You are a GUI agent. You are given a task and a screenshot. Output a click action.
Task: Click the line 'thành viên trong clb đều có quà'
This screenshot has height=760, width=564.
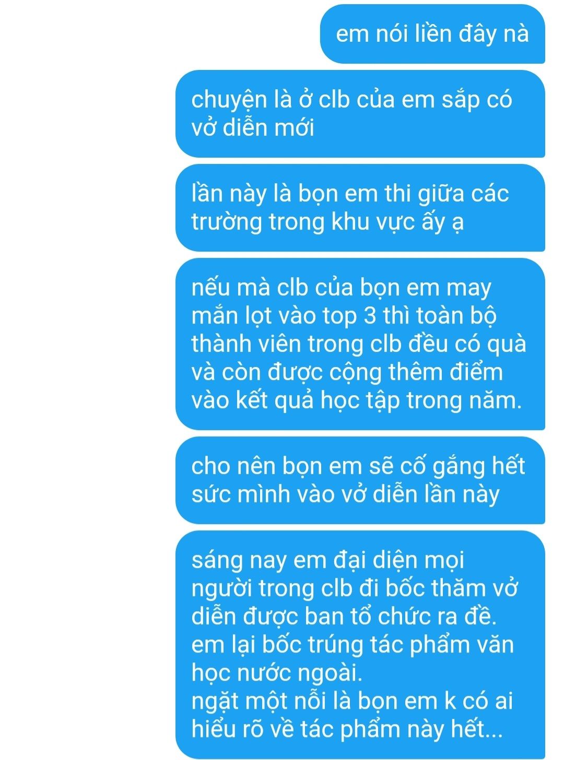point(359,344)
